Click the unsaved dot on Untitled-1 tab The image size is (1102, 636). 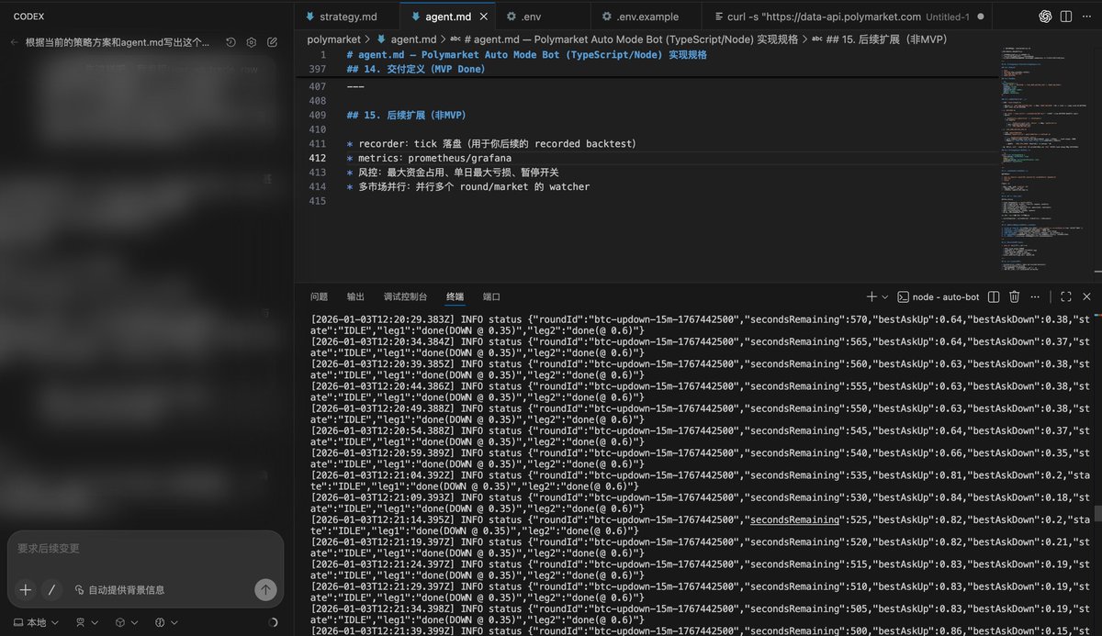coord(980,17)
